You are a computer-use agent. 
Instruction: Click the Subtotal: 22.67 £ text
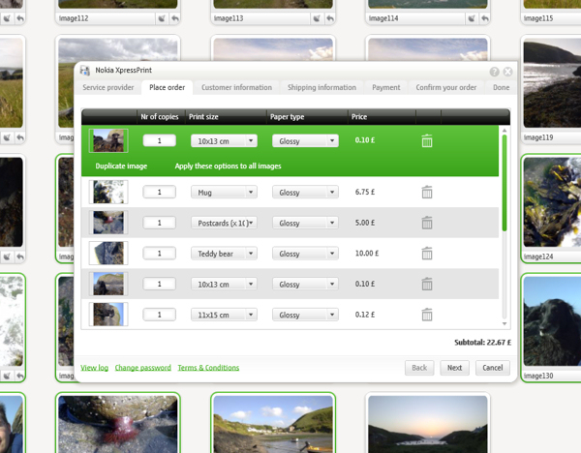pos(483,343)
